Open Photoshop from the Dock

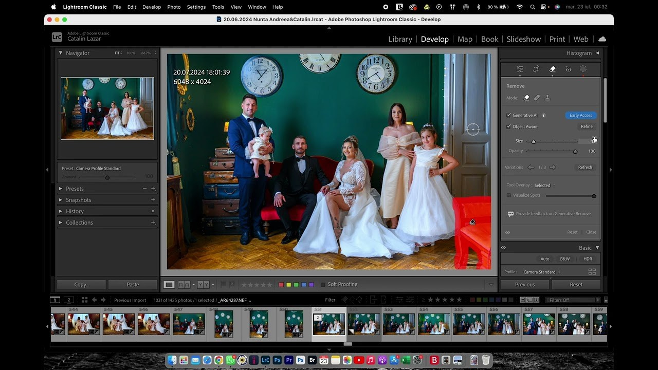[277, 360]
